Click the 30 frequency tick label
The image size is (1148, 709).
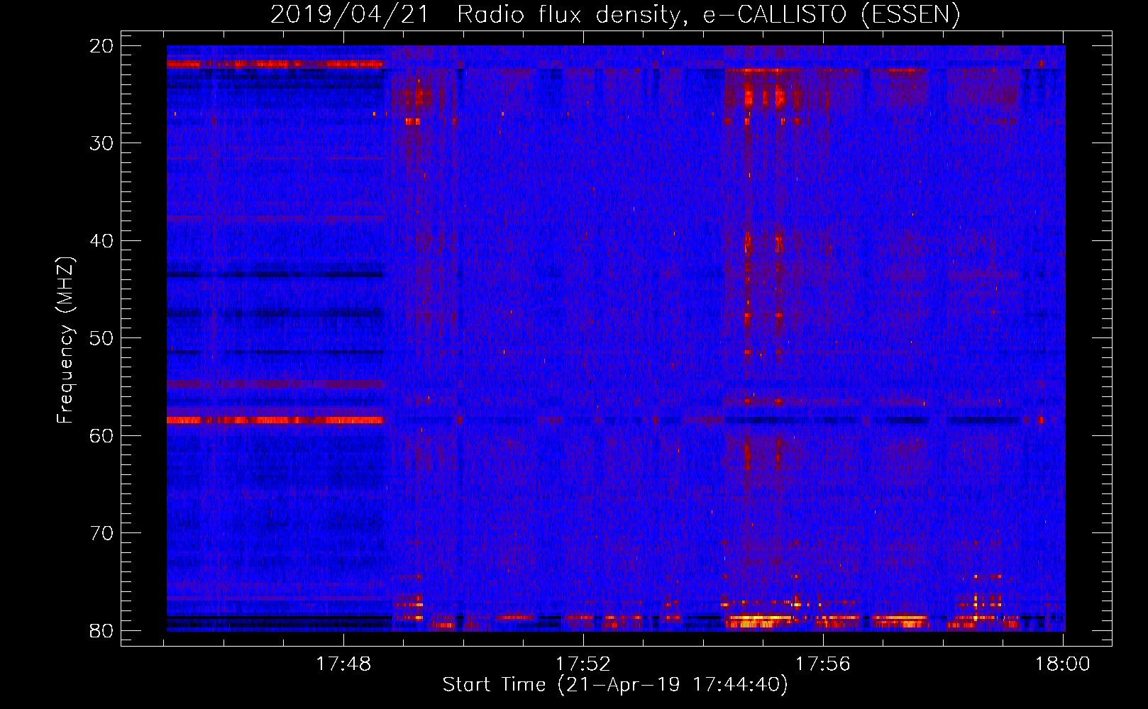101,143
